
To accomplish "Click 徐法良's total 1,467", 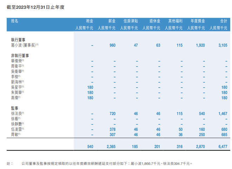I will [223, 114].
